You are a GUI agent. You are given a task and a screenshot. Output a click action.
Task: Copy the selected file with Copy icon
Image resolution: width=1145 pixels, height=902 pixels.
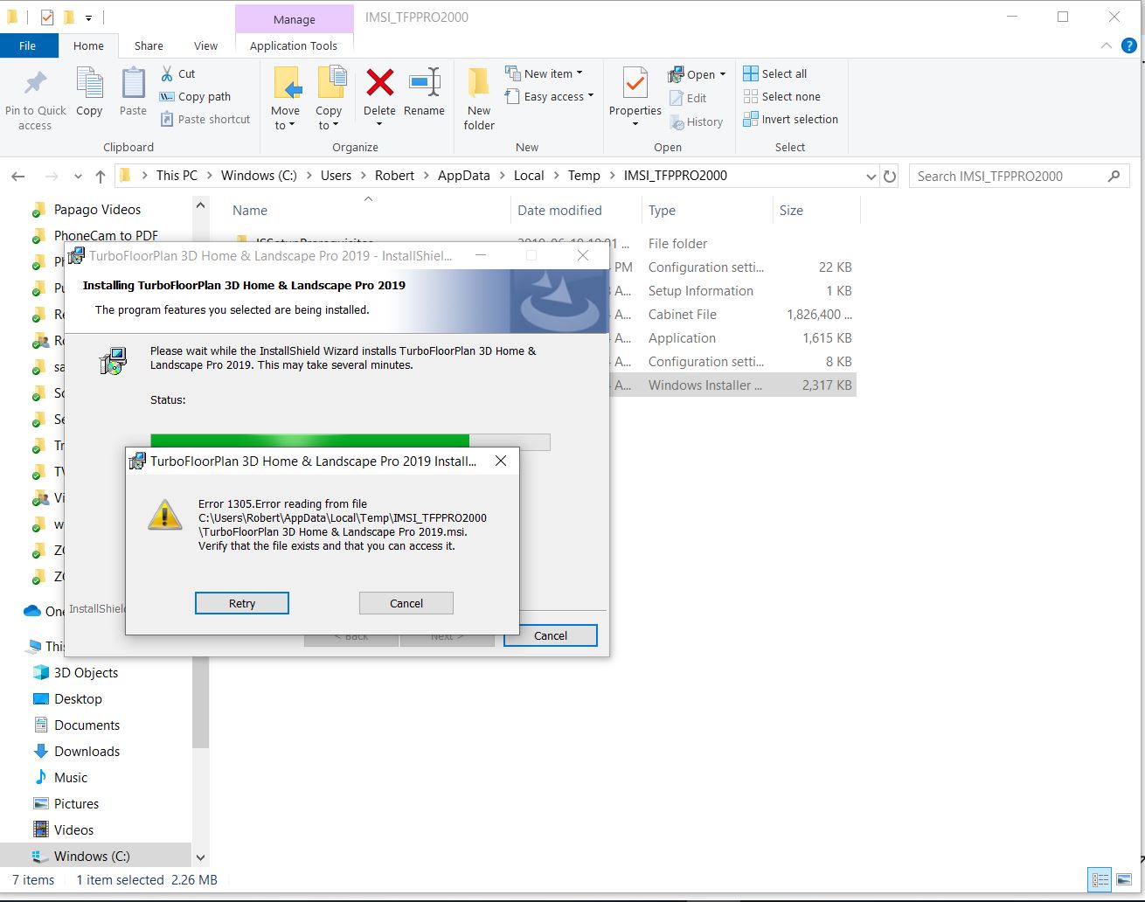89,92
